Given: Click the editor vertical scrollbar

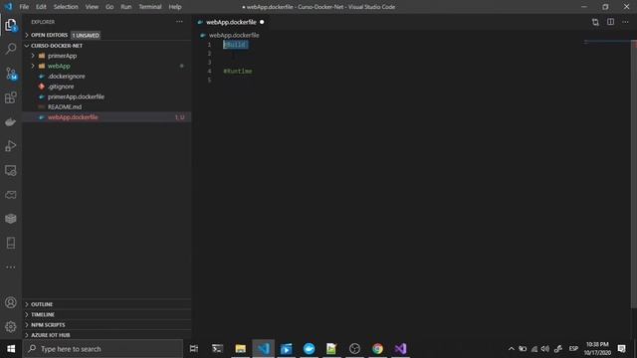Looking at the screenshot, I should point(633,175).
